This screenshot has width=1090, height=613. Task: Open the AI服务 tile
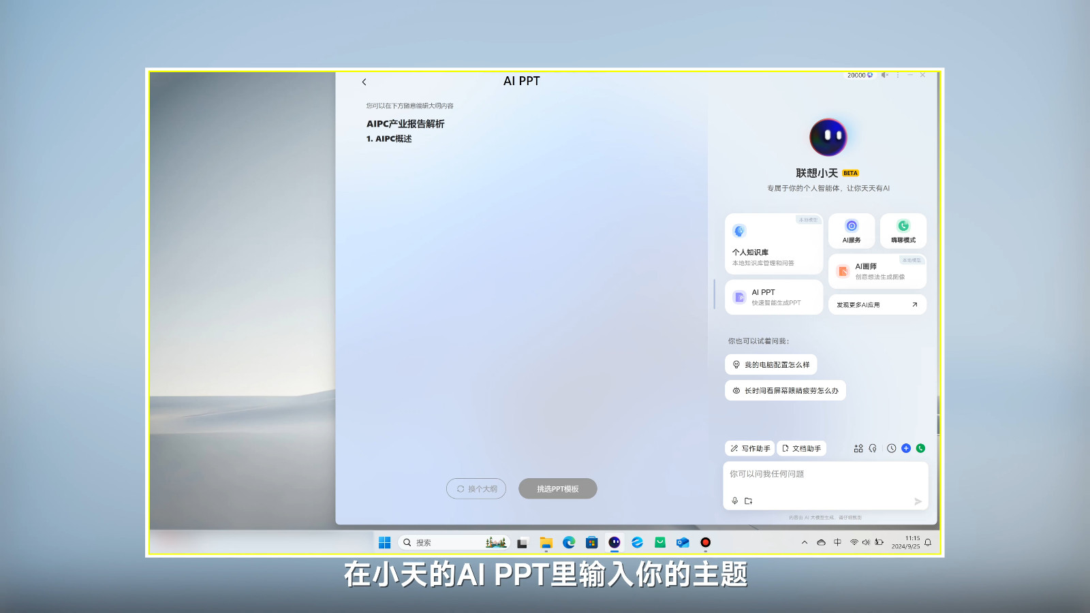[x=852, y=231]
